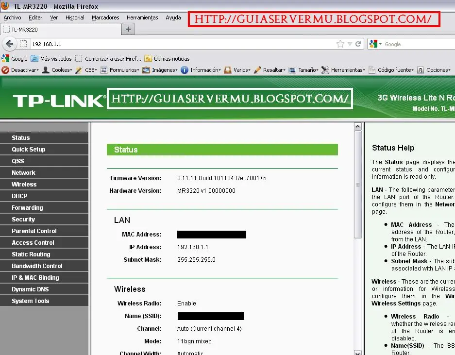The width and height of the screenshot is (455, 355).
Task: Open the Imágenes toolbar dropdown
Action: pyautogui.click(x=160, y=70)
